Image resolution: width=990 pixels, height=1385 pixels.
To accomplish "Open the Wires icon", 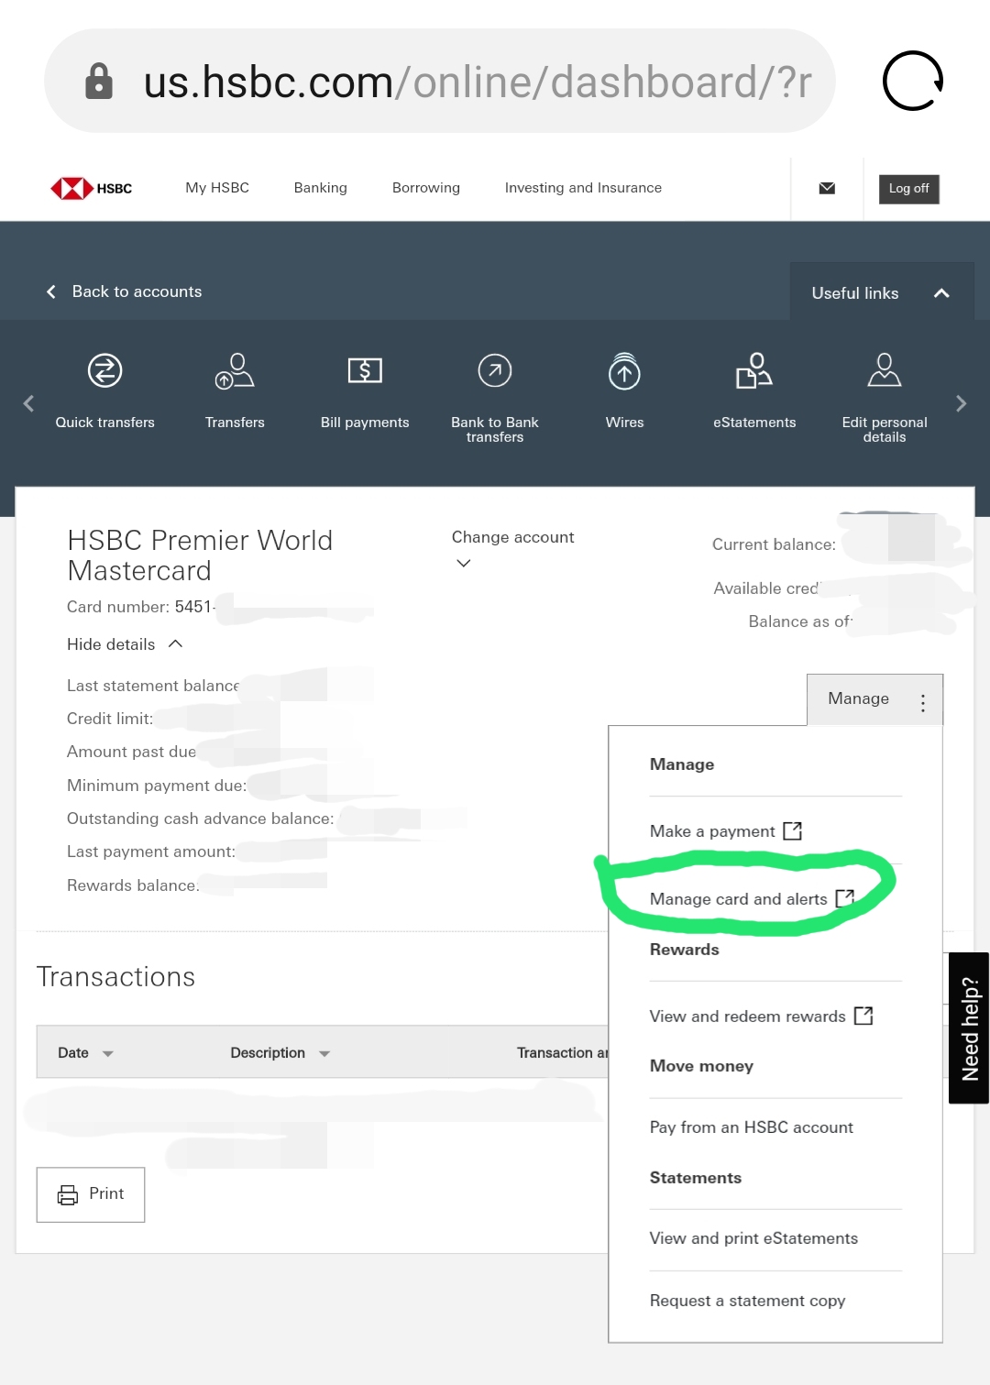I will pos(624,371).
